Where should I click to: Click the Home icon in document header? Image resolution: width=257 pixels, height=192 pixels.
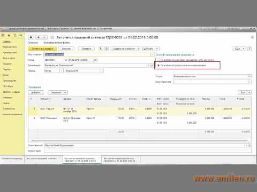coord(31,37)
